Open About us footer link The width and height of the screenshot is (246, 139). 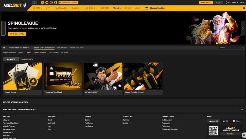(6, 120)
